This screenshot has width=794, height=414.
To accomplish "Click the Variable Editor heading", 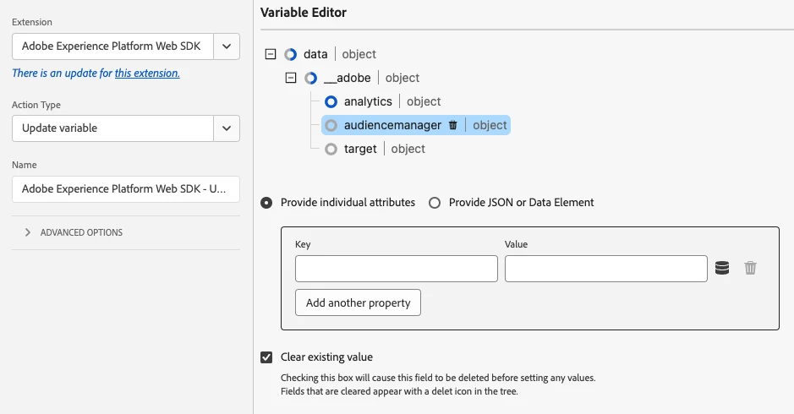I will click(x=304, y=13).
